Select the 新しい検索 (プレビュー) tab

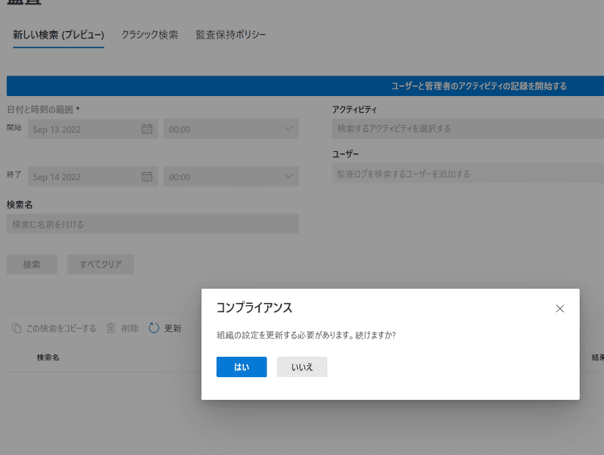[58, 35]
